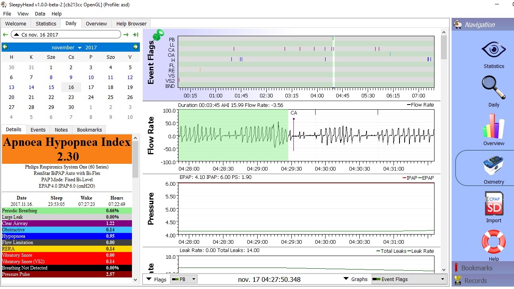Go to previous month in calendar
Viewport: 514px width, 289px height.
pos(5,47)
